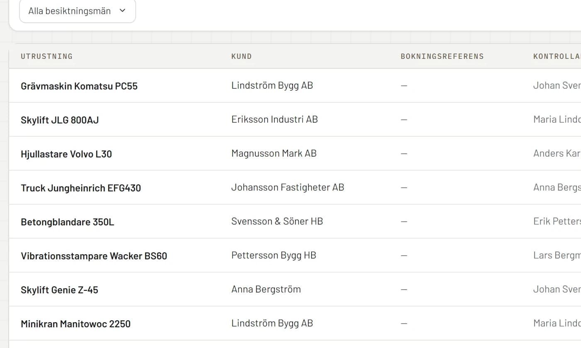Click Hjullastare Volvo L30 equipment name
581x348 pixels.
click(66, 154)
